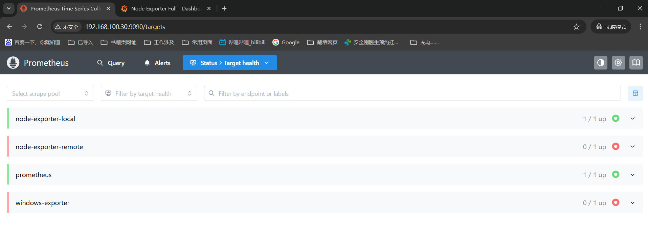Click the node-exporter-local pool name

tap(45, 119)
